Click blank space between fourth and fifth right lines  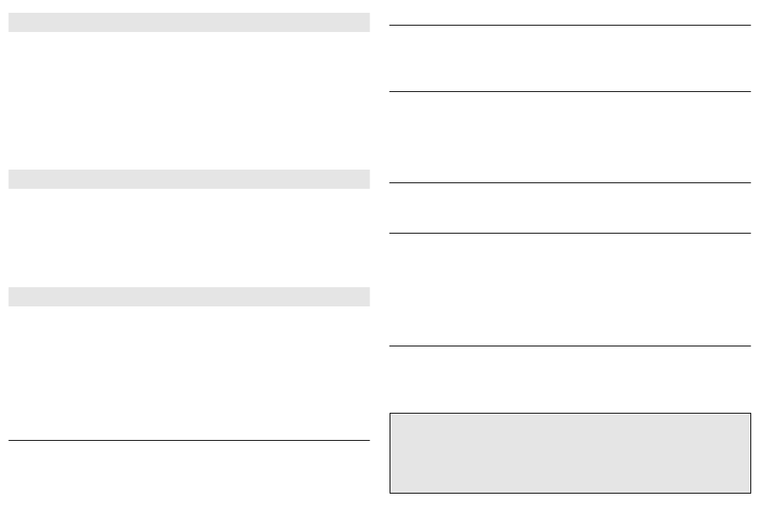pyautogui.click(x=570, y=290)
